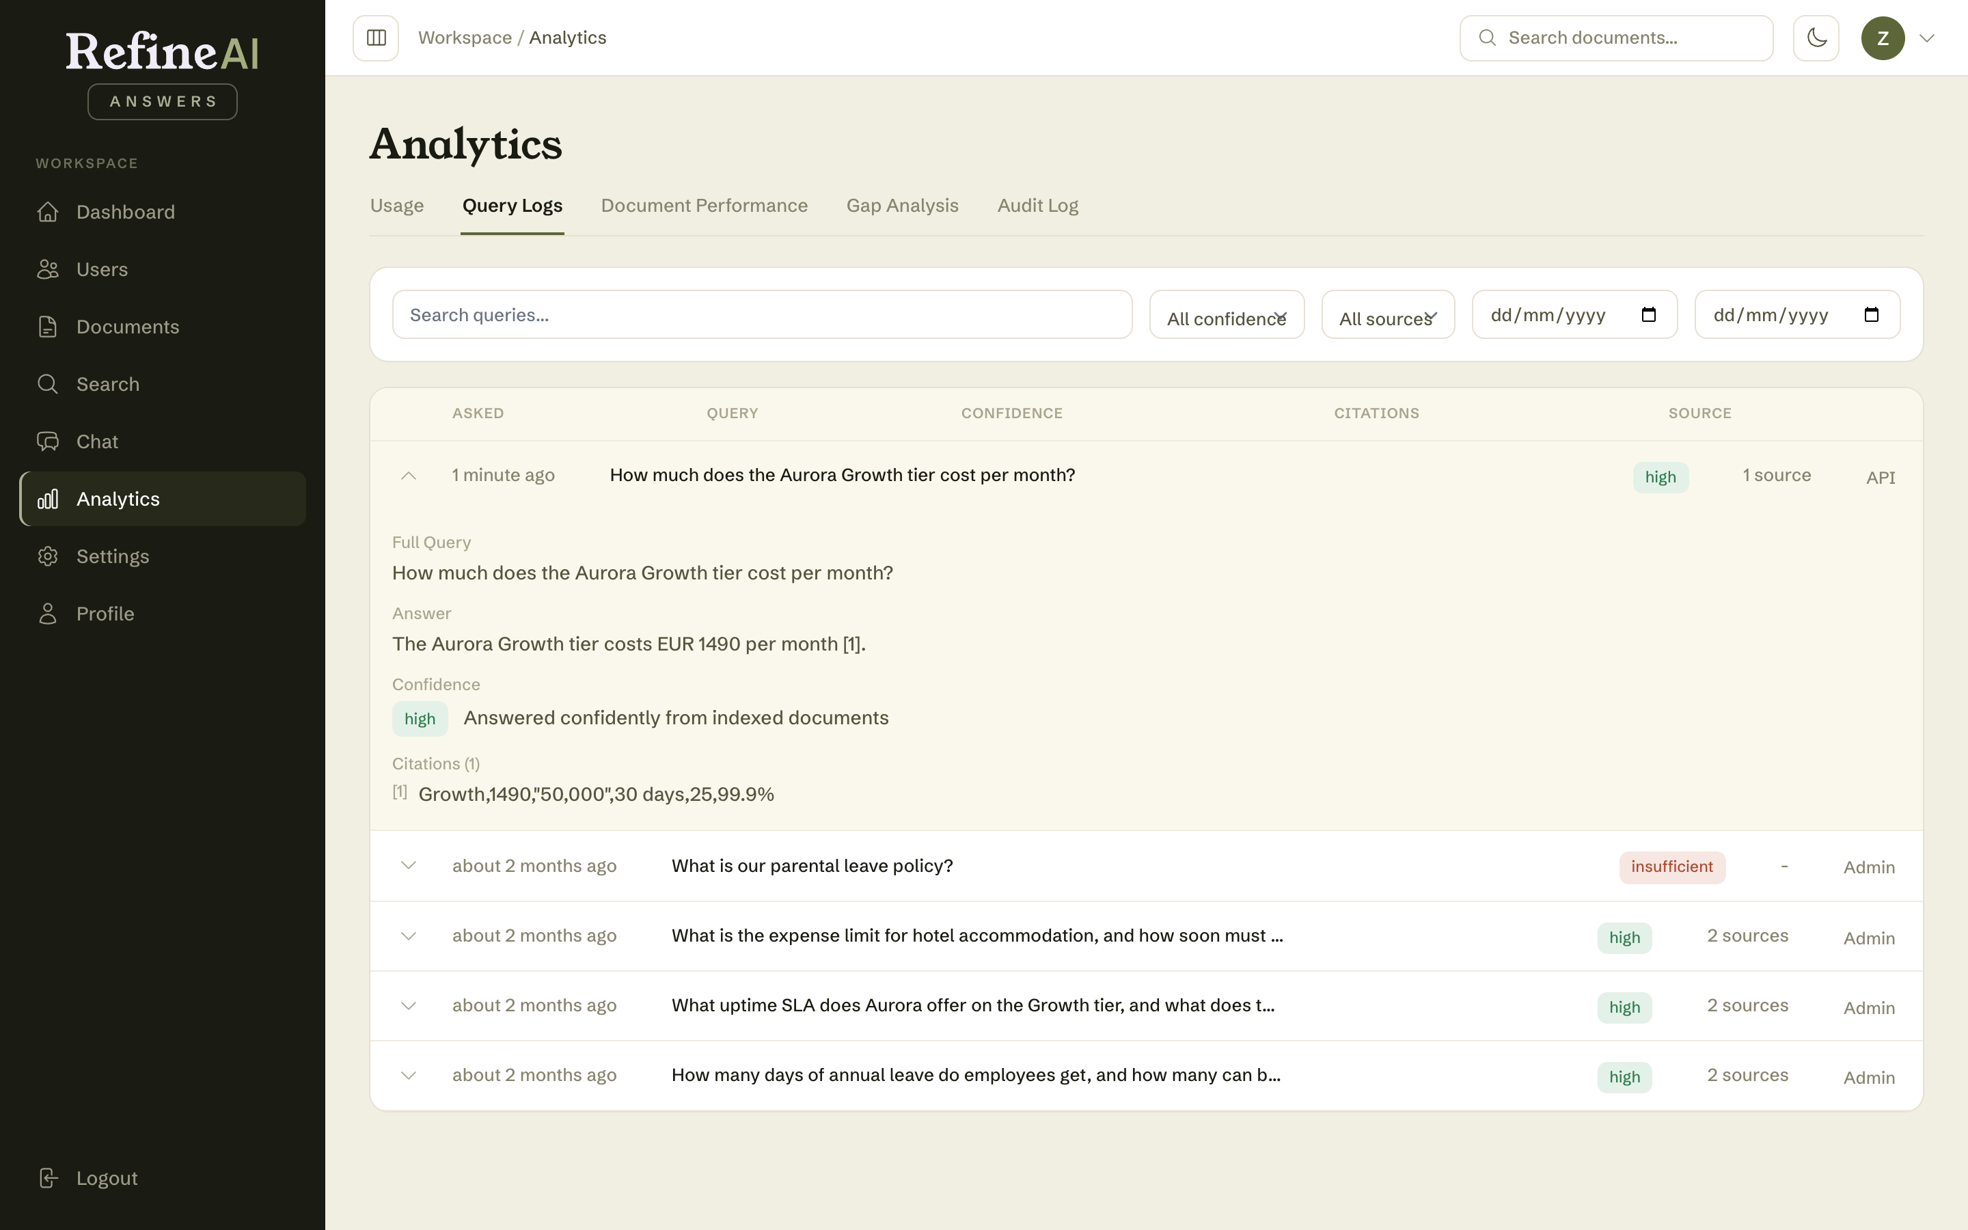
Task: Click the high badge in detail Confidence section
Action: (x=420, y=719)
